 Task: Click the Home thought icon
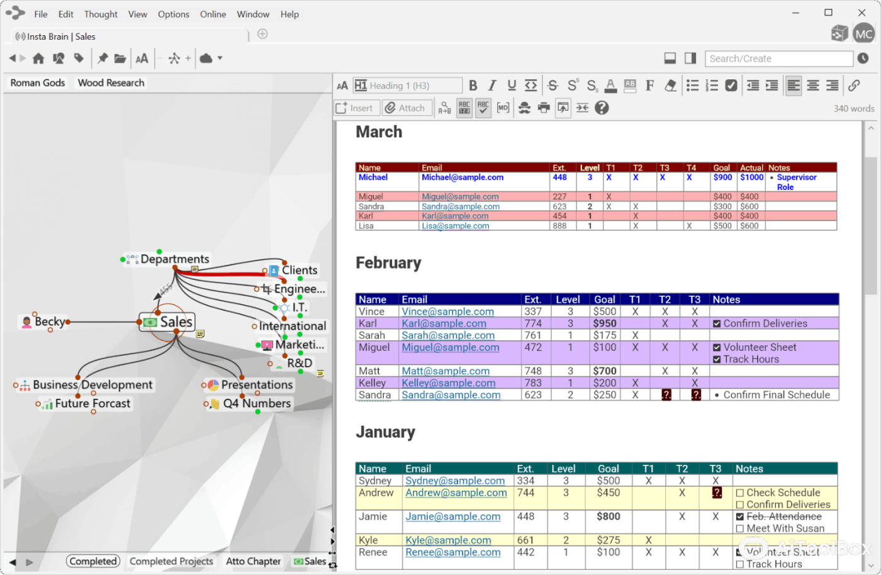pos(38,59)
